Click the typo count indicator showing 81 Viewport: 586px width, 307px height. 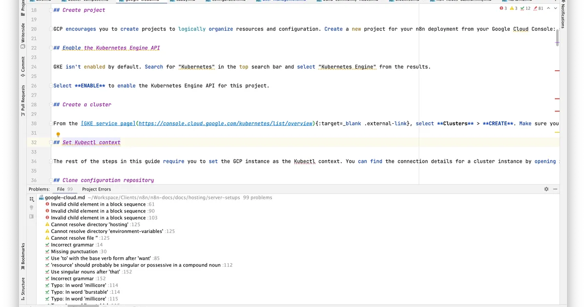click(x=538, y=9)
